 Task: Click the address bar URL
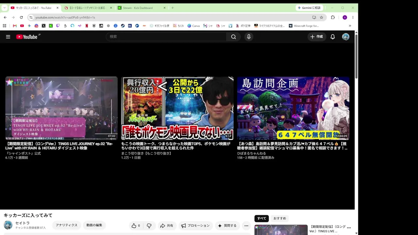point(65,17)
